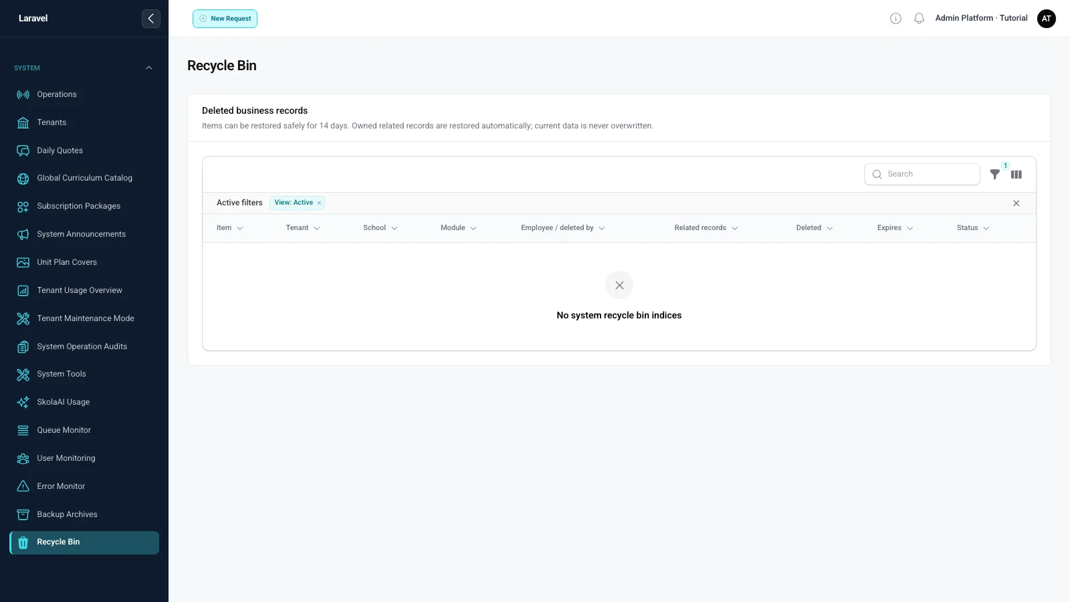Click the System Announcements megaphone icon
This screenshot has width=1070, height=602.
(x=23, y=235)
